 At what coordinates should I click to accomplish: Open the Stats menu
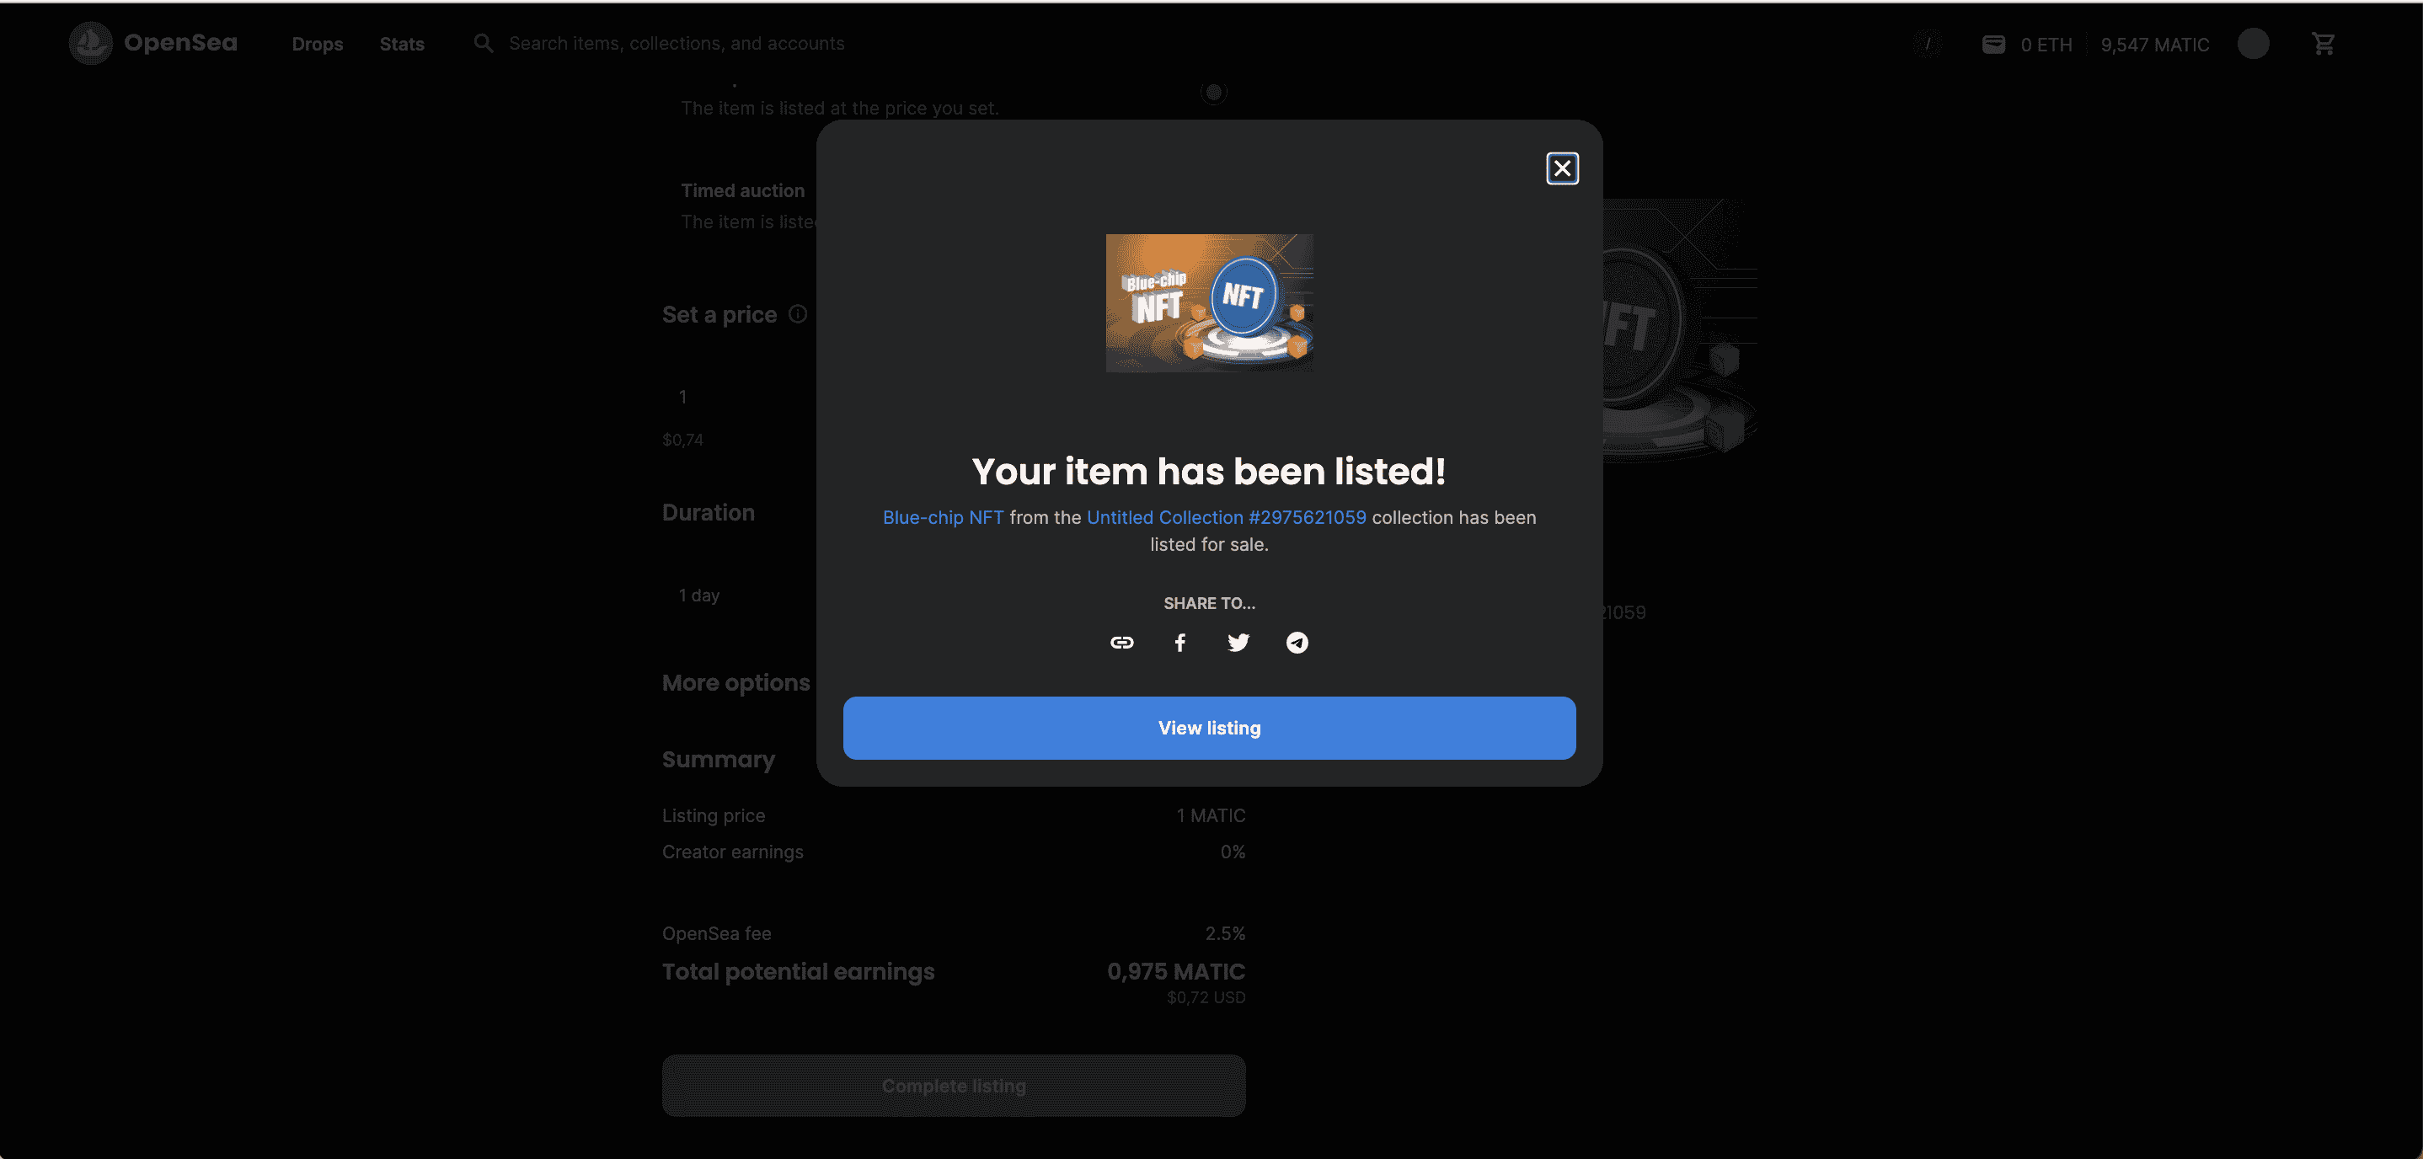pyautogui.click(x=402, y=44)
